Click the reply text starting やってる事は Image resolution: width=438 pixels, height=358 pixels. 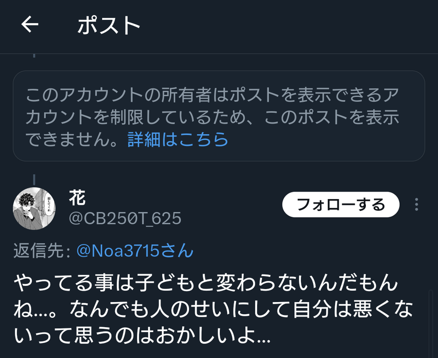213,309
